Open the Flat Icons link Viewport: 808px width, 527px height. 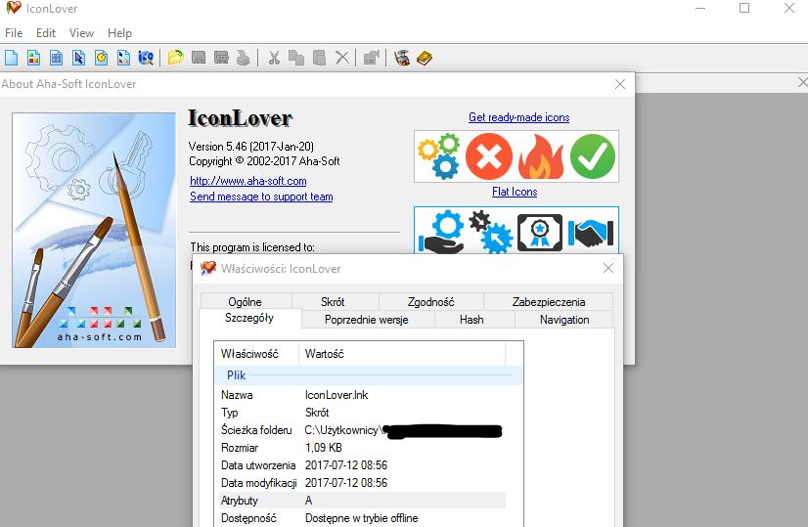tap(515, 192)
